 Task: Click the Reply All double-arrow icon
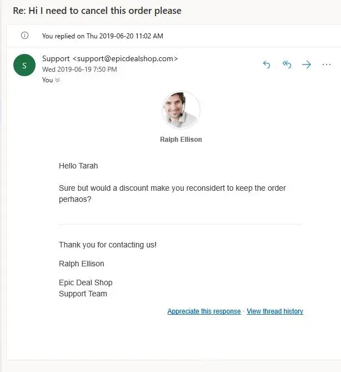[x=287, y=65]
